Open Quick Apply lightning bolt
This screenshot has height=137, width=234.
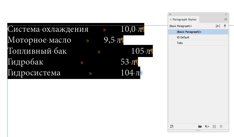pyautogui.click(x=225, y=26)
